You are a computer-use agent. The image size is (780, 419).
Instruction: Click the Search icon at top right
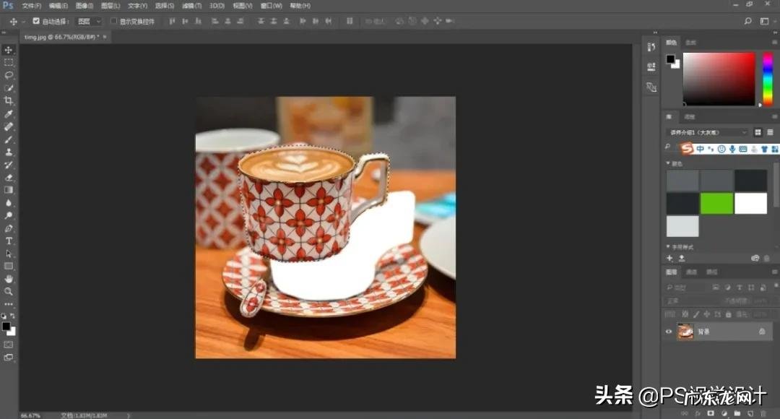click(747, 22)
